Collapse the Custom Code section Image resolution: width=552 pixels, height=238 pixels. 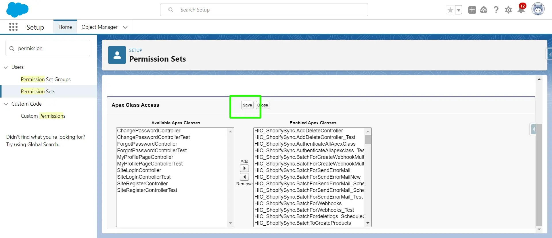pos(6,104)
